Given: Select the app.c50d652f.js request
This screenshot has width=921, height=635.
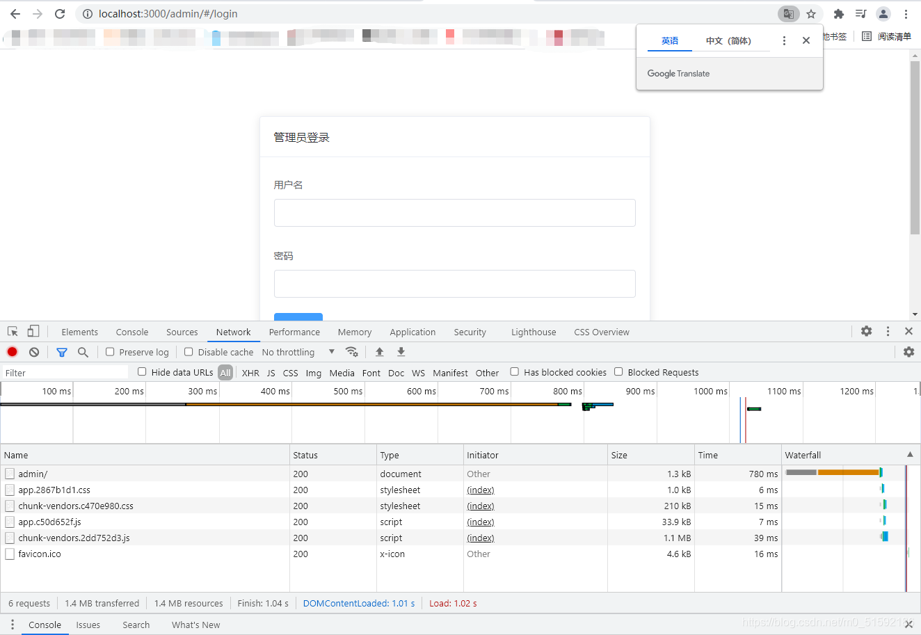Looking at the screenshot, I should pyautogui.click(x=460, y=522).
